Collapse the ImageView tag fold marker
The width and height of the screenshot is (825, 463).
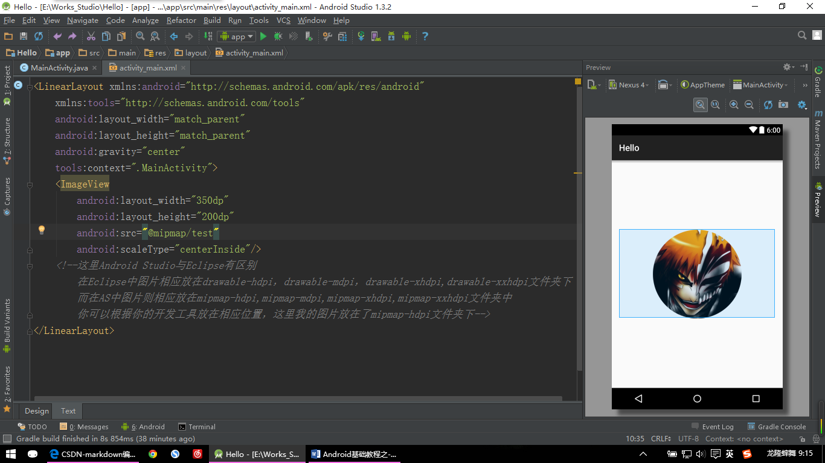[30, 184]
